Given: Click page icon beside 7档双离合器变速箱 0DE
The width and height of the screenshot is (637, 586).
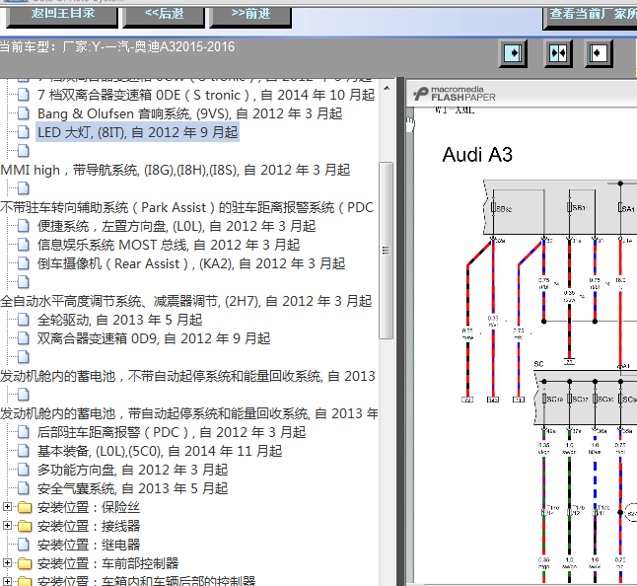Looking at the screenshot, I should 24,95.
